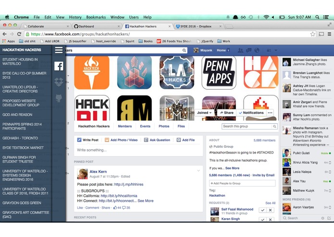The height and width of the screenshot is (237, 334).
Task: Click the Penn Apps logo thumbnail
Action: (219, 73)
